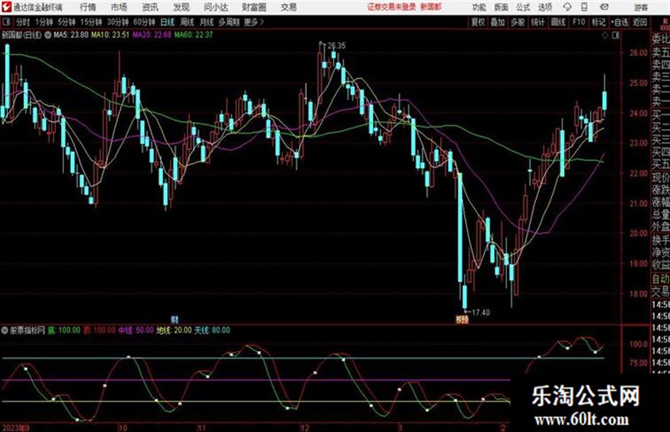670x432 pixels.
Task: Open the 公式 menu
Action: coord(523,7)
